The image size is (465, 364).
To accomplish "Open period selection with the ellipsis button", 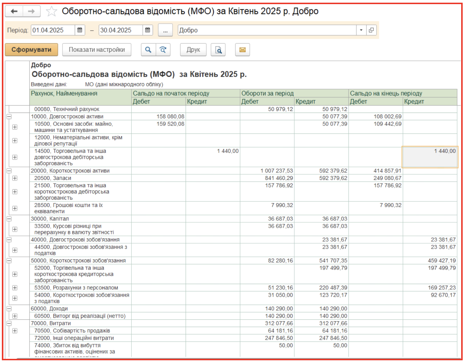I will tap(165, 30).
